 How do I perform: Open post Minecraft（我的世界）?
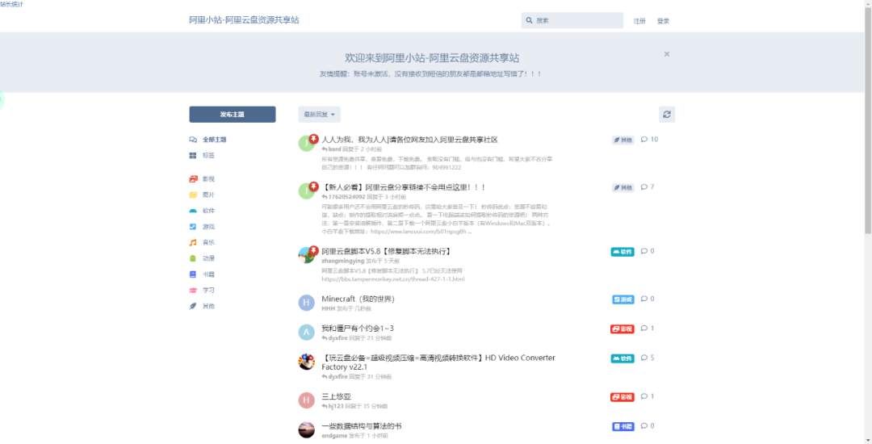tap(358, 299)
